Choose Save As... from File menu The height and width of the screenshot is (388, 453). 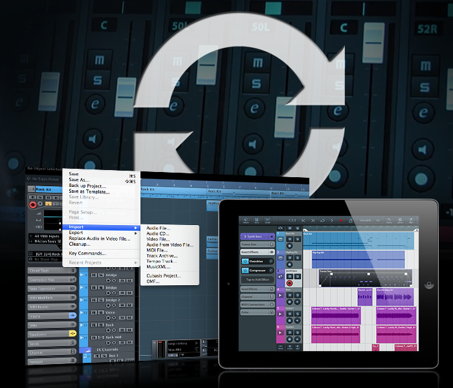[x=79, y=180]
